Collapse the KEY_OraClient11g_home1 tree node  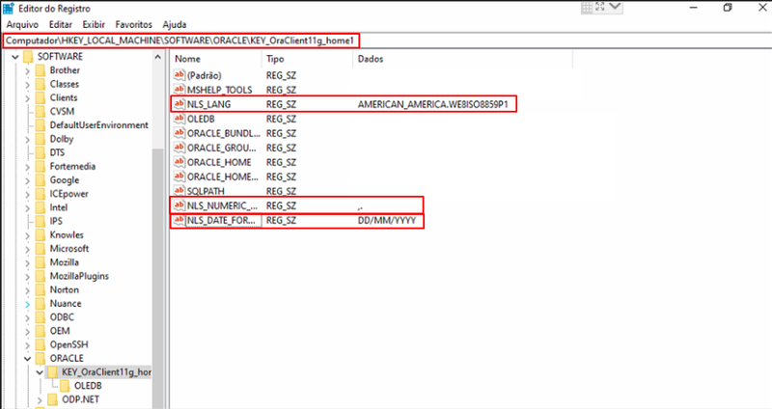(40, 372)
